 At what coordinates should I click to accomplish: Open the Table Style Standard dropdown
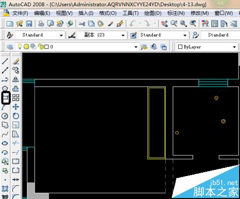click(x=185, y=35)
